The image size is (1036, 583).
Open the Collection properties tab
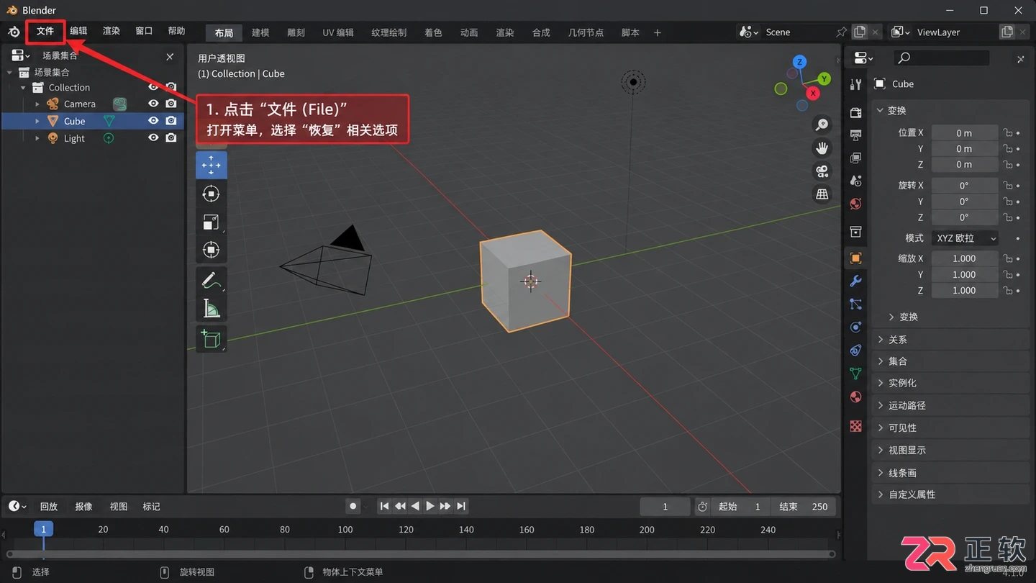click(x=855, y=231)
